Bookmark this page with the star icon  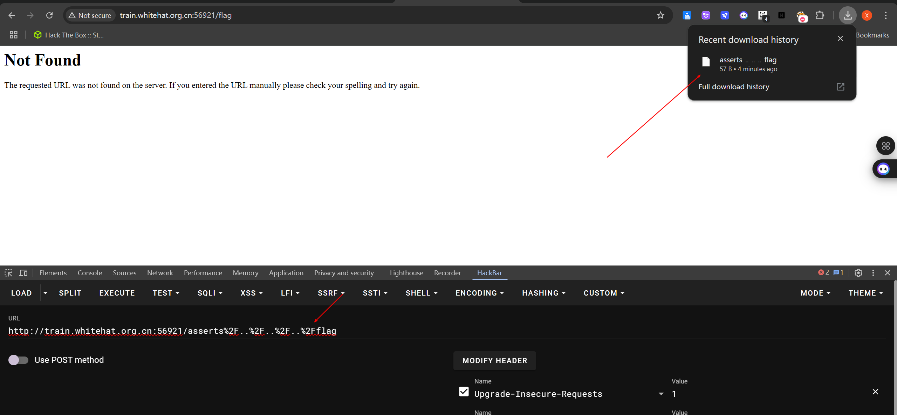pyautogui.click(x=660, y=15)
